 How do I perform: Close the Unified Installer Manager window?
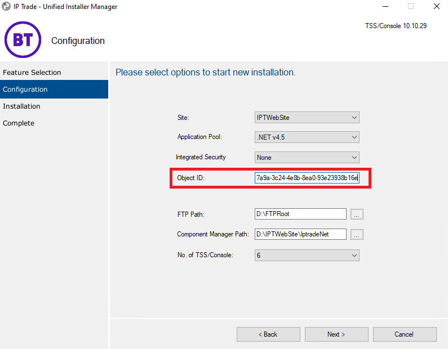pyautogui.click(x=437, y=6)
